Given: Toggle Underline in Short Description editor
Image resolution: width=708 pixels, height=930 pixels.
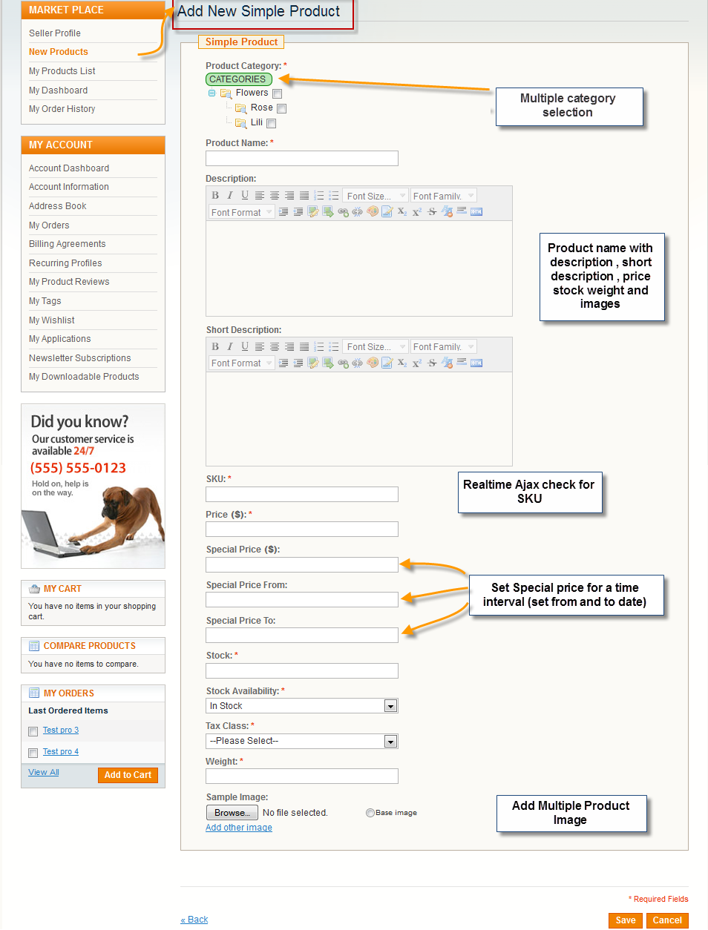Looking at the screenshot, I should click(x=245, y=346).
